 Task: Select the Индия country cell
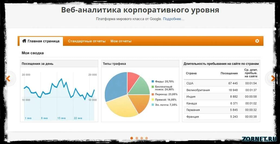(x=191, y=97)
